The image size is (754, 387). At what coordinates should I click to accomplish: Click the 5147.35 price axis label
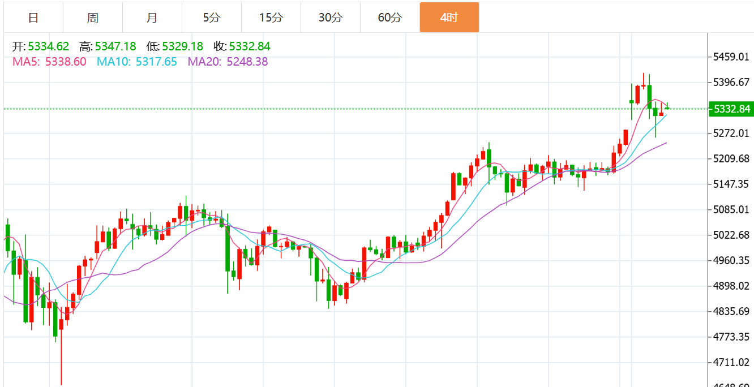(x=731, y=184)
